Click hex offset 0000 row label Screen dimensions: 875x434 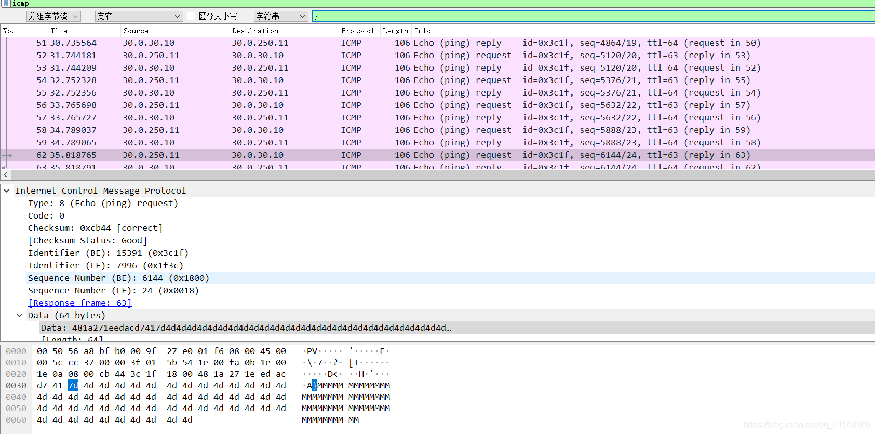click(x=16, y=351)
